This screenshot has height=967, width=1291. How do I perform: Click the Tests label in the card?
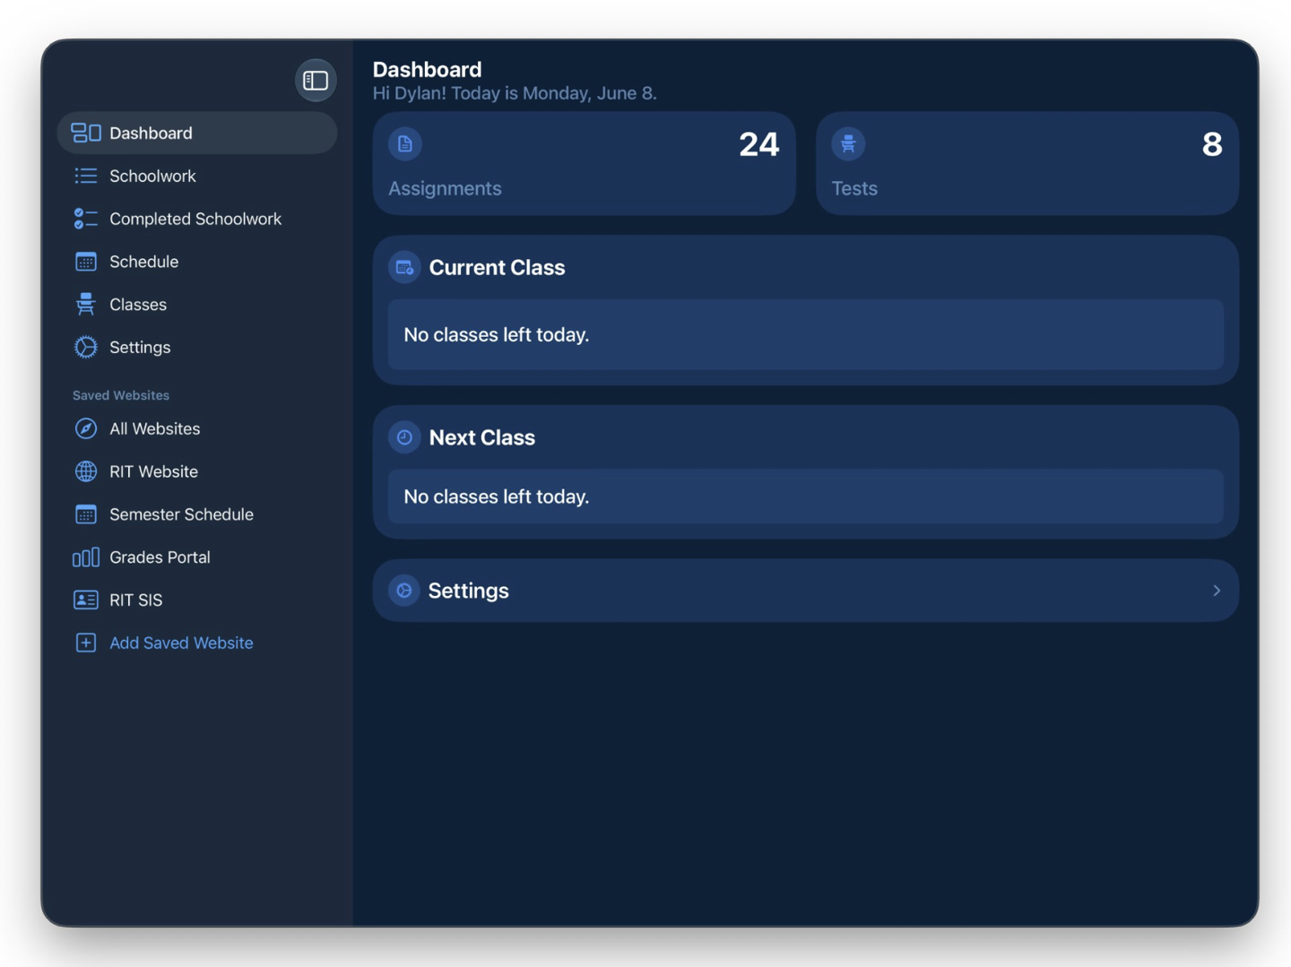click(x=854, y=188)
